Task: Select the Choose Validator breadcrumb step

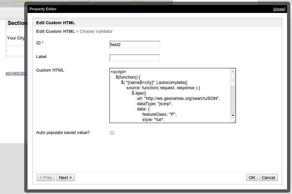Action: (x=96, y=32)
